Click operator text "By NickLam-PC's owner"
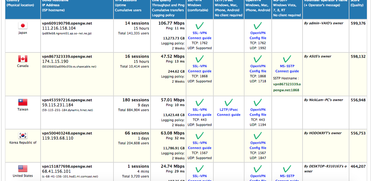This screenshot has height=181, width=371. (324, 100)
